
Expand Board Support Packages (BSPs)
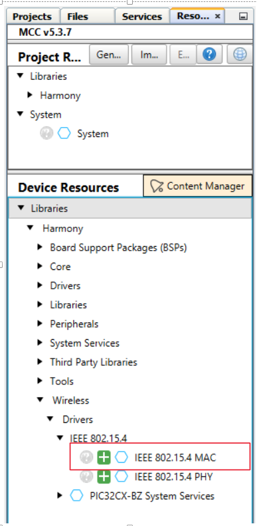(x=41, y=247)
